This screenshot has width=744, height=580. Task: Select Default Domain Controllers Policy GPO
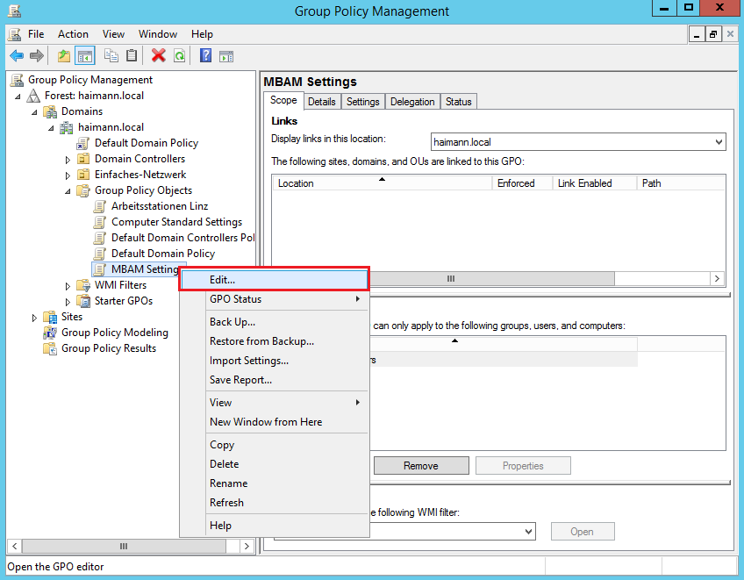183,238
